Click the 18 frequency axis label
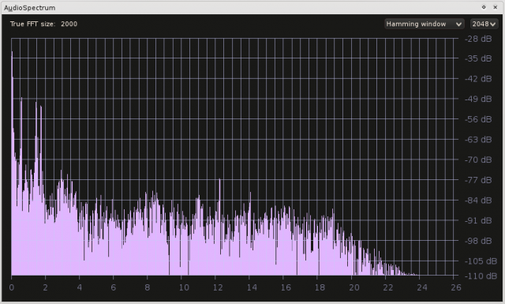Image resolution: width=505 pixels, height=304 pixels. click(320, 287)
